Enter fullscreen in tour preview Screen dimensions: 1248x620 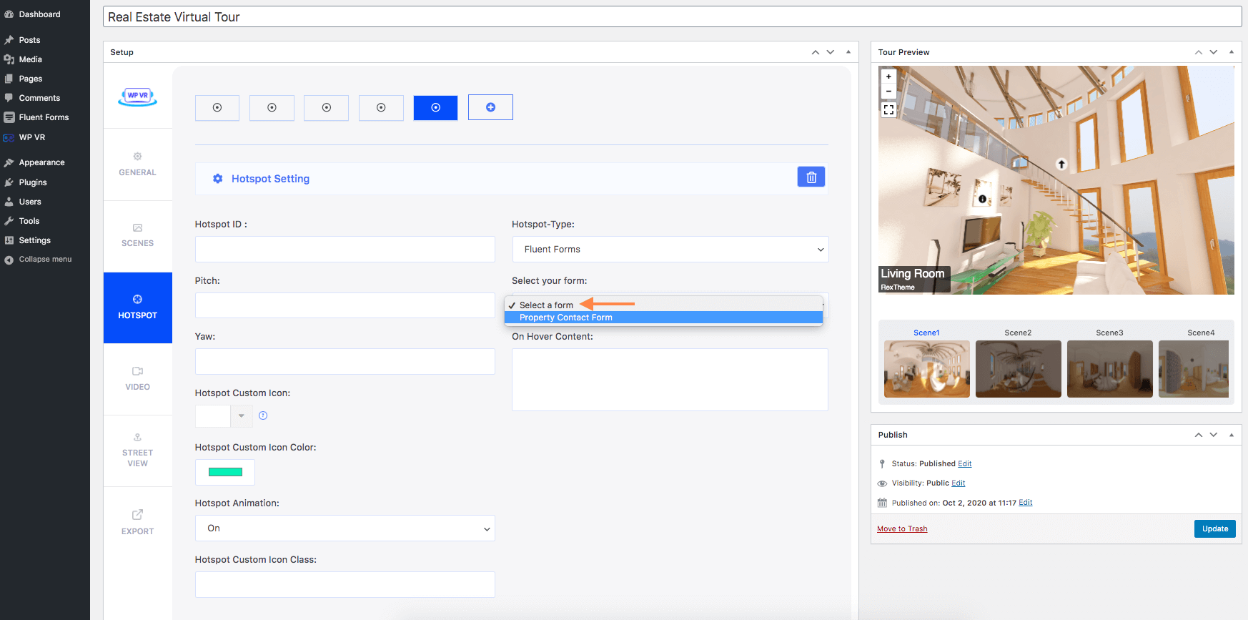888,110
